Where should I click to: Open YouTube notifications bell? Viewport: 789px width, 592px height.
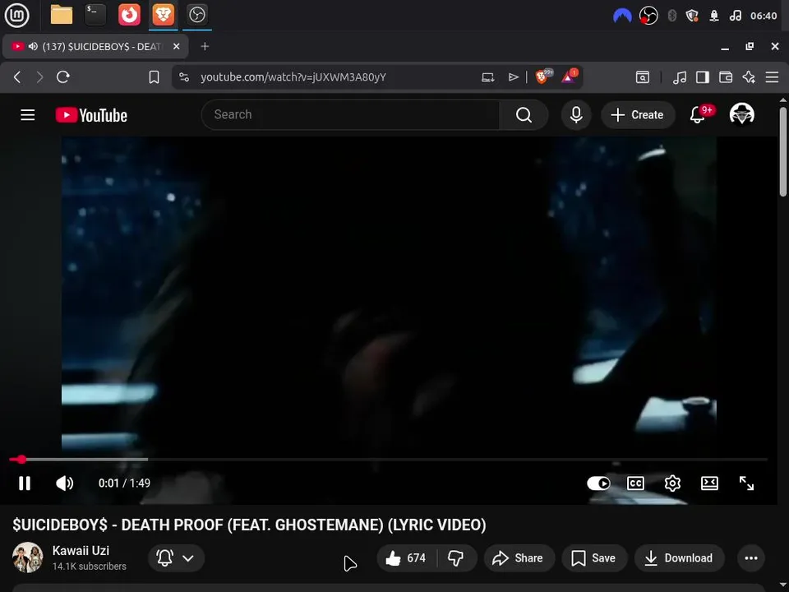(x=698, y=115)
